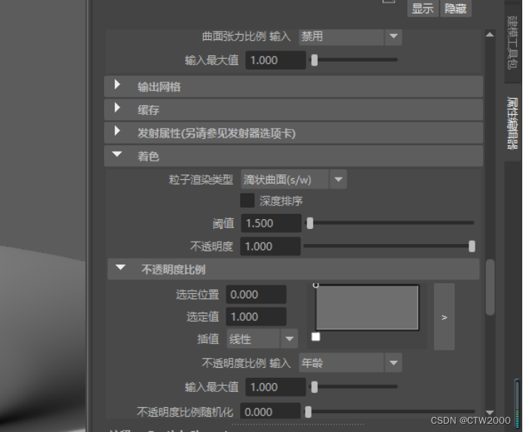The width and height of the screenshot is (523, 432).
Task: Switch to 建模工具包 side tab
Action: [x=512, y=42]
